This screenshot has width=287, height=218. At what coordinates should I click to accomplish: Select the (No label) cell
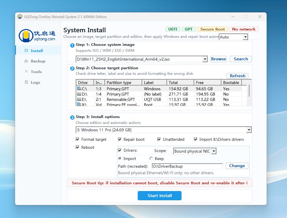tap(153, 94)
